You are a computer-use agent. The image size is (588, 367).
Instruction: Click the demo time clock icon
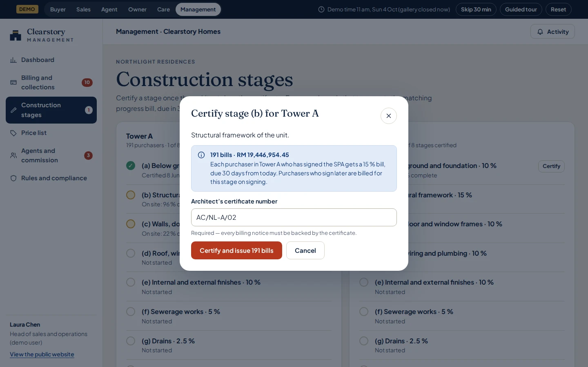tap(321, 9)
